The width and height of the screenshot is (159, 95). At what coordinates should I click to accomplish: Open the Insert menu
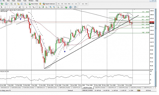pyautogui.click(x=13, y=1)
